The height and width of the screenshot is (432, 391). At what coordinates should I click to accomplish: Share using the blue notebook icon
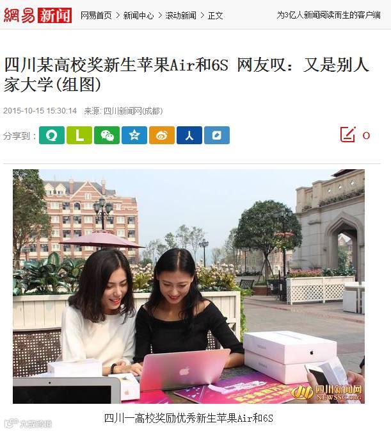point(217,135)
